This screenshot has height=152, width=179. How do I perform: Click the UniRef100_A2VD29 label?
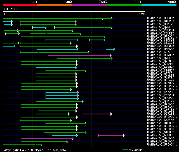point(161,83)
